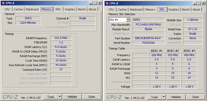
Task: Click the None correction value
Action: pyautogui.click(x=193, y=38)
